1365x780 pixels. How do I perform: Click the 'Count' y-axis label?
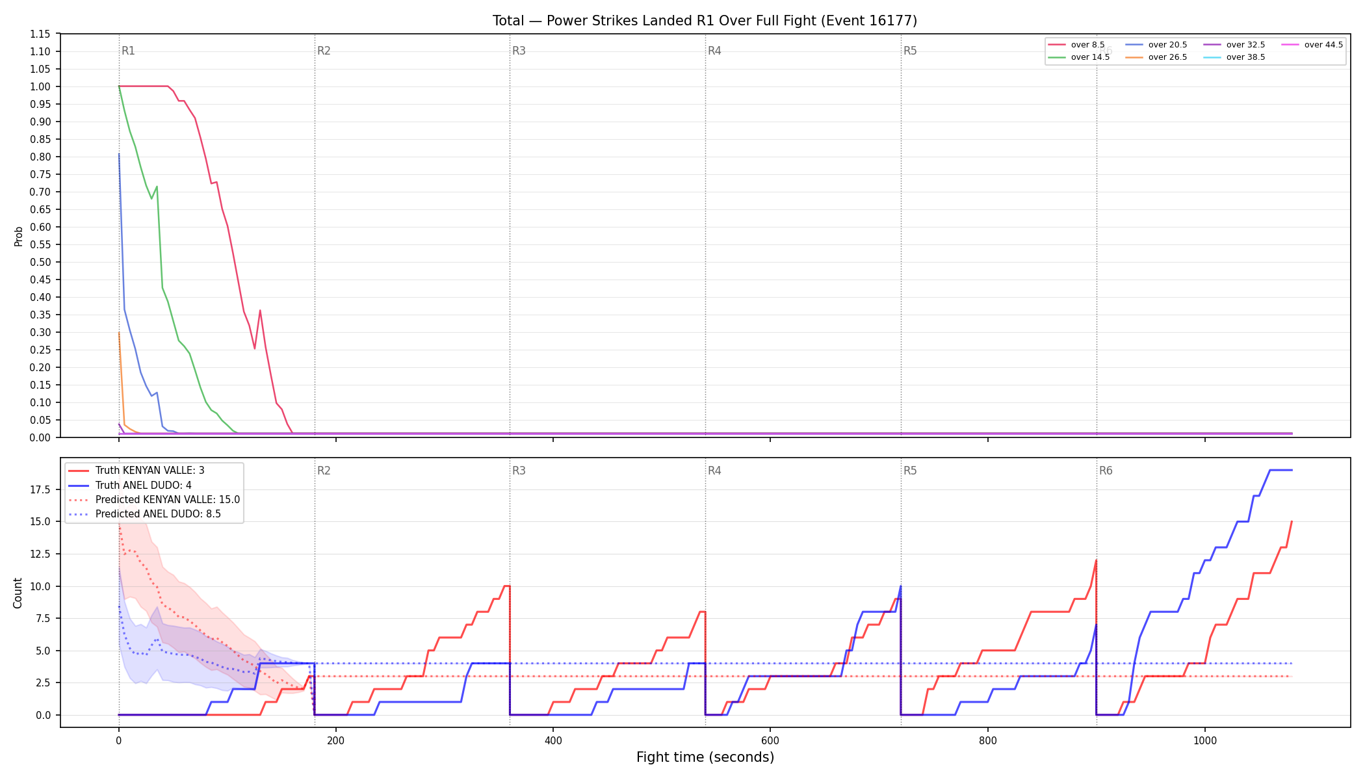18,593
